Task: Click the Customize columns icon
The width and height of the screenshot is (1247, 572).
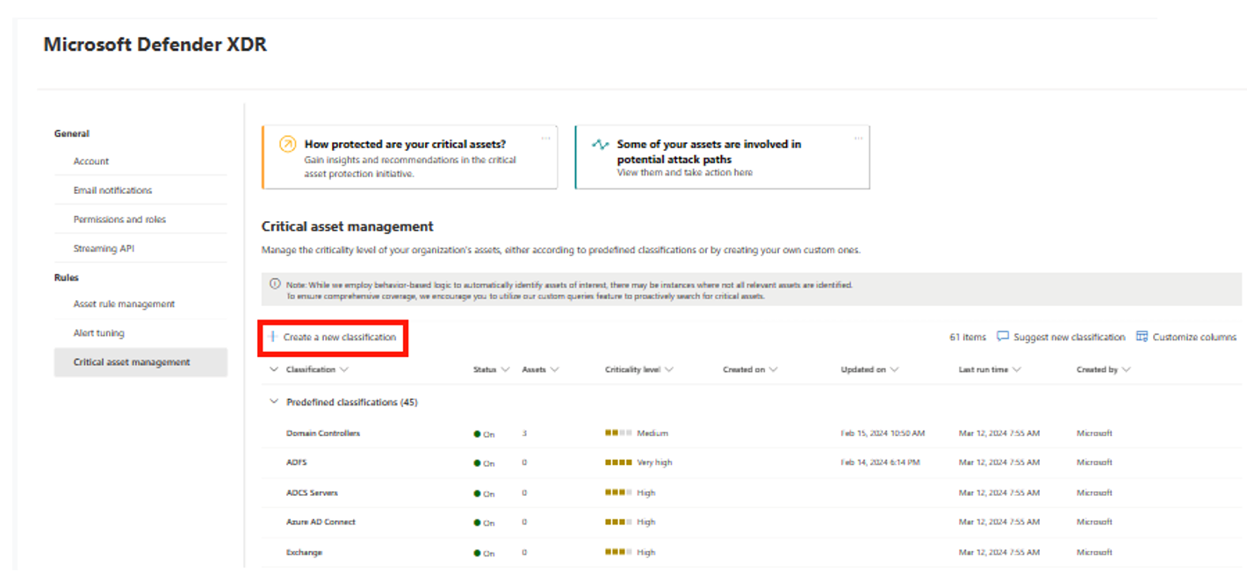Action: pos(1141,337)
